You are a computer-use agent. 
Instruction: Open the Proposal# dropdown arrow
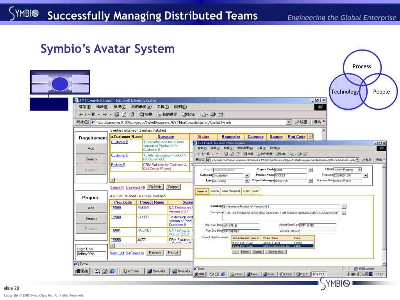(366, 175)
